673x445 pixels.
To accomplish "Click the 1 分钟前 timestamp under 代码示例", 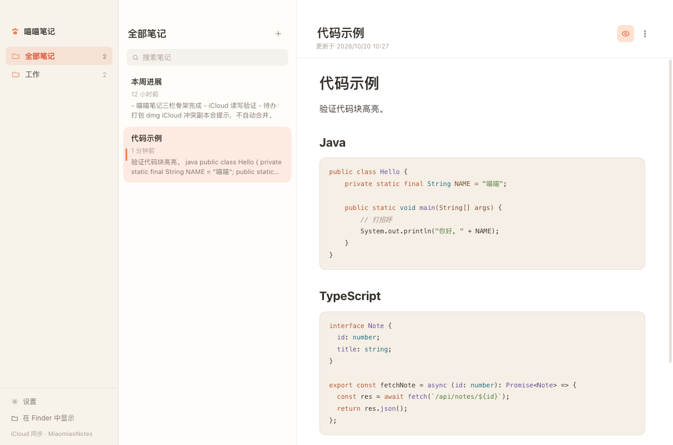I will (143, 151).
